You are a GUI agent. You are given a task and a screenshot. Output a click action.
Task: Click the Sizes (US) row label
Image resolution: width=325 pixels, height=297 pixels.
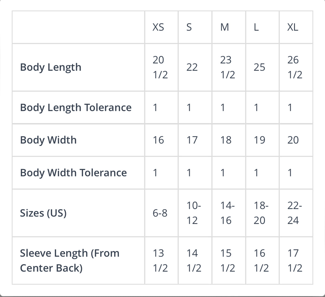43,213
